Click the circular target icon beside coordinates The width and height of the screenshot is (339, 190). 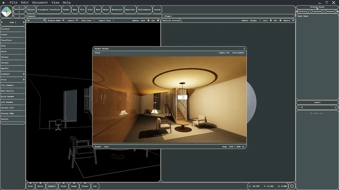[292, 186]
